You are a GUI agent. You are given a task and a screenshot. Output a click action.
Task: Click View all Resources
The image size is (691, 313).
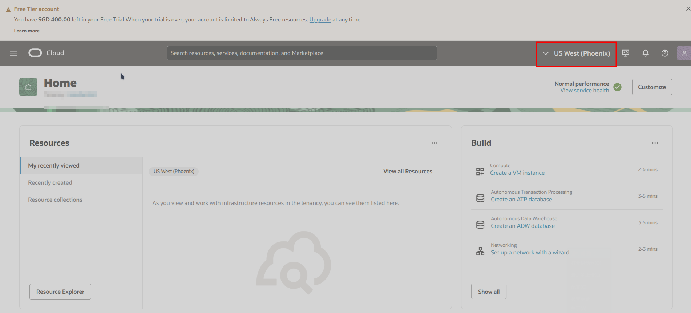click(x=408, y=172)
